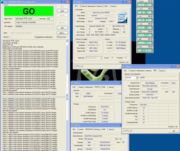Screen dimensions: 180x151
Task: Click the Reset button in ORTHOS
Action: (x=62, y=15)
